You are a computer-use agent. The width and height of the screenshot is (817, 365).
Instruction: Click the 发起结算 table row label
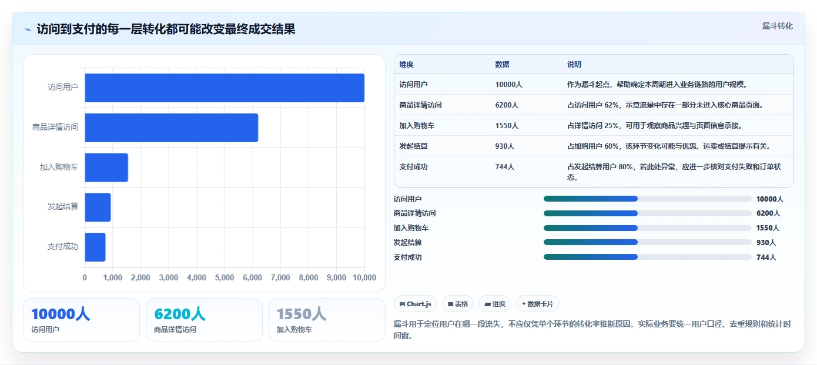(x=413, y=146)
